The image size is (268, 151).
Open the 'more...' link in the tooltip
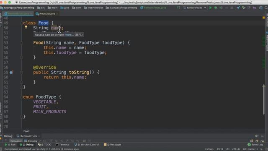[x=69, y=35]
